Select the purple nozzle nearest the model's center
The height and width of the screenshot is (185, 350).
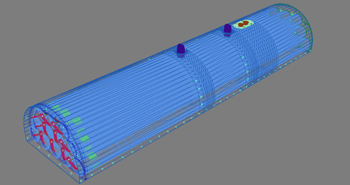pyautogui.click(x=181, y=48)
